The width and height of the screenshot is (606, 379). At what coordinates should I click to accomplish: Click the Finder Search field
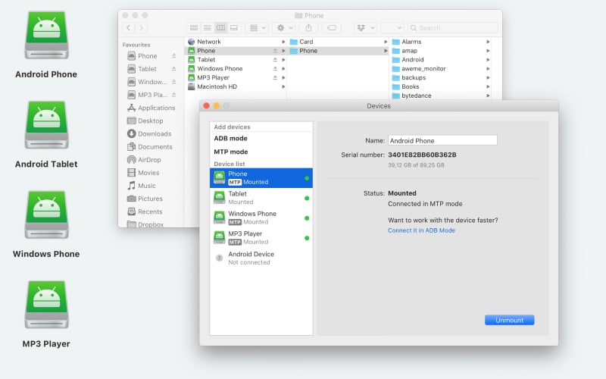[452, 28]
